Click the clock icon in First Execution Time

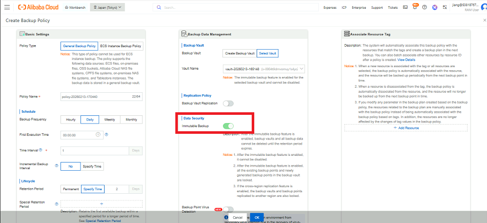pos(98,135)
